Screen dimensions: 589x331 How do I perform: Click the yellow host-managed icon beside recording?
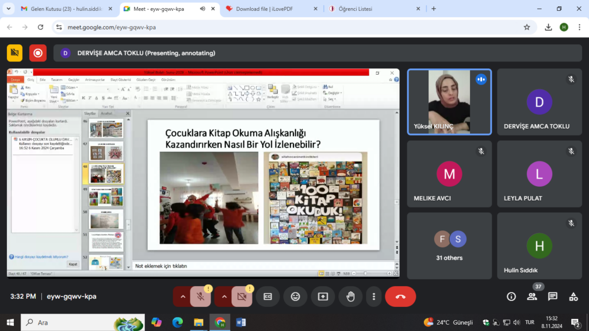pos(14,53)
